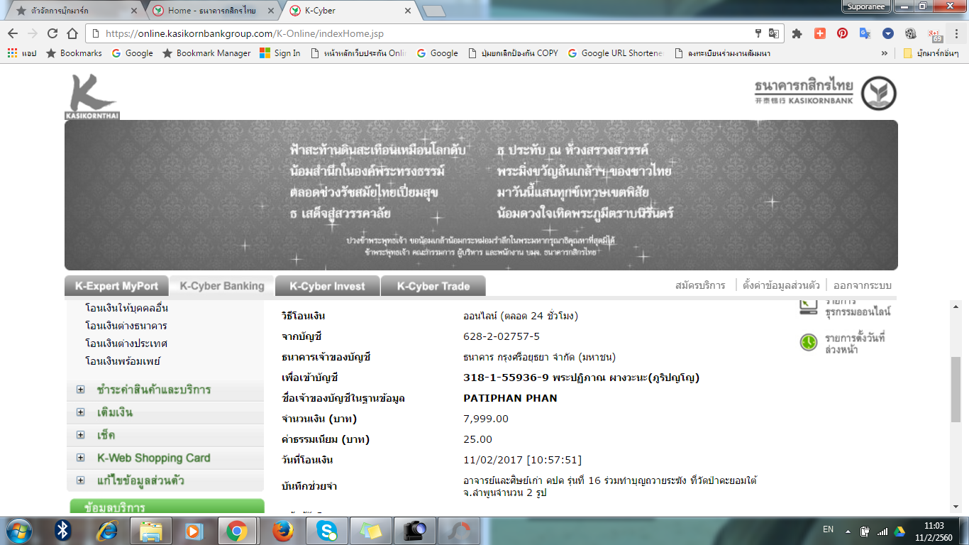The image size is (969, 545).
Task: Open the Sign In bookmark
Action: (280, 53)
